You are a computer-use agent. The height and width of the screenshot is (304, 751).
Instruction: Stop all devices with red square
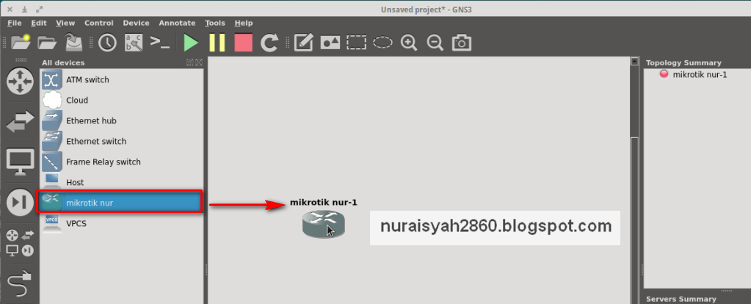(x=243, y=43)
